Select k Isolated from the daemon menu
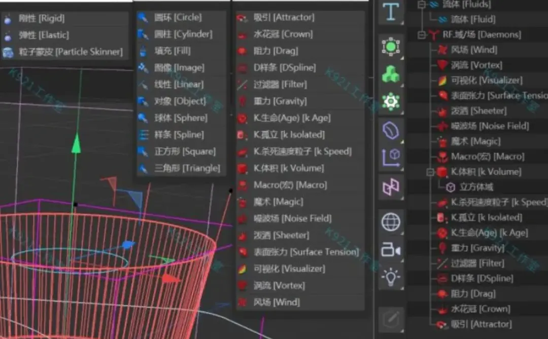Screen dimensions: 548x339 [300, 135]
